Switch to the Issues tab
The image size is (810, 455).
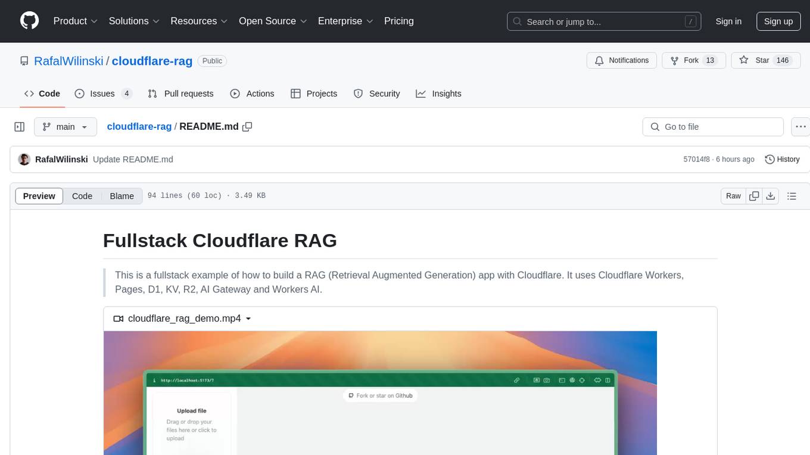tap(102, 94)
